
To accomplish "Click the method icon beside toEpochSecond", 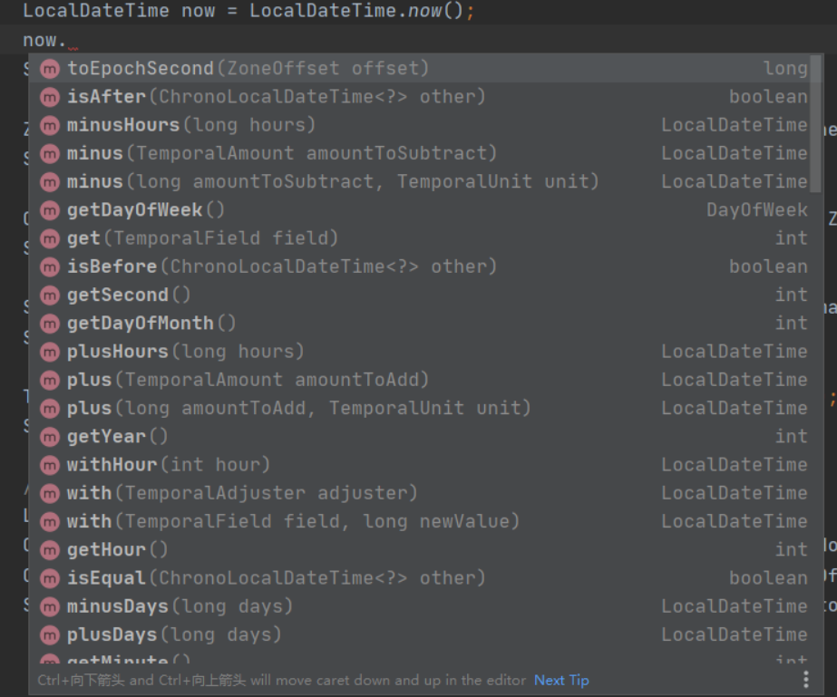I will [x=50, y=69].
